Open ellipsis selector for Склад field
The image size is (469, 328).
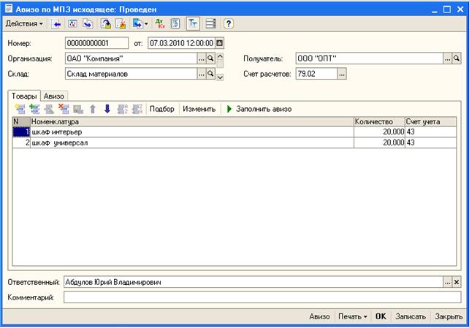coord(202,74)
